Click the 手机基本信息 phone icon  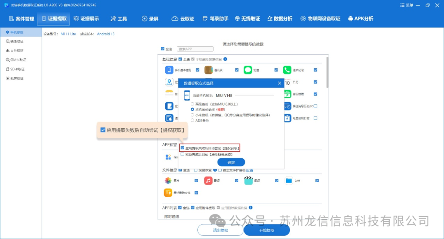pos(169,70)
